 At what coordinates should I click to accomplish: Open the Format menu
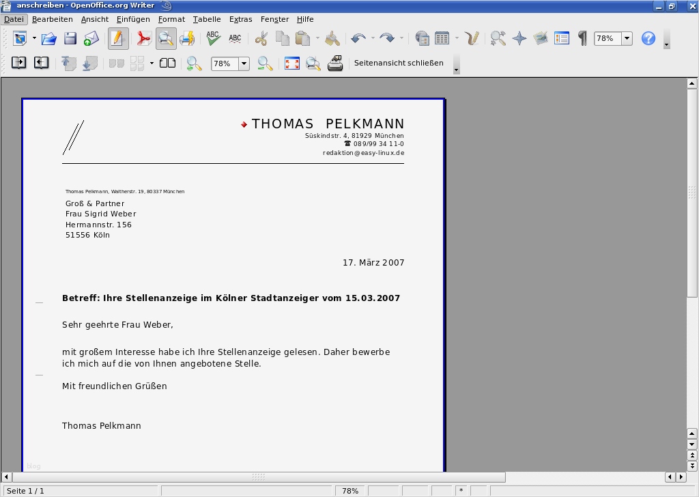(171, 19)
